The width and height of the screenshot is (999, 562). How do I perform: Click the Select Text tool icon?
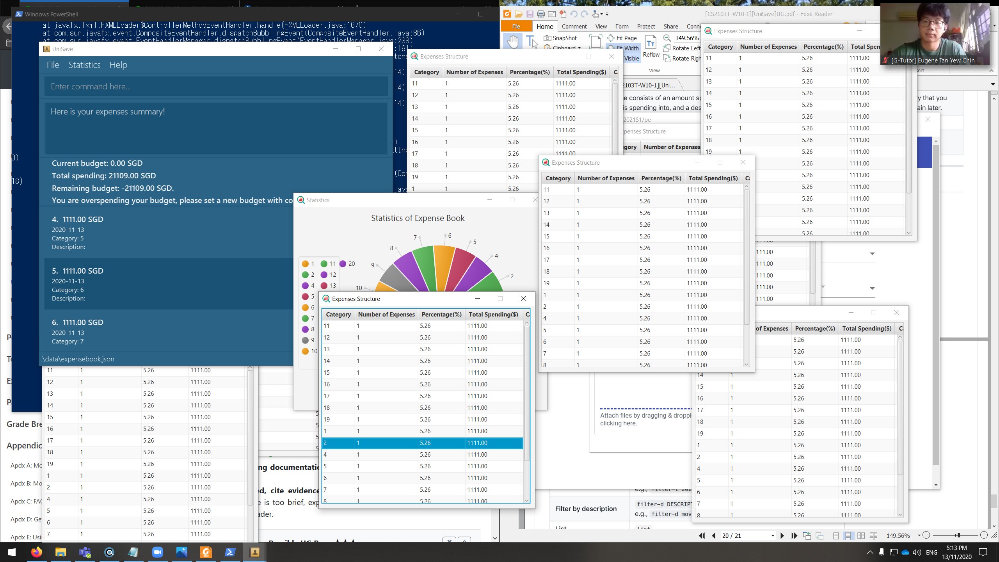point(531,41)
